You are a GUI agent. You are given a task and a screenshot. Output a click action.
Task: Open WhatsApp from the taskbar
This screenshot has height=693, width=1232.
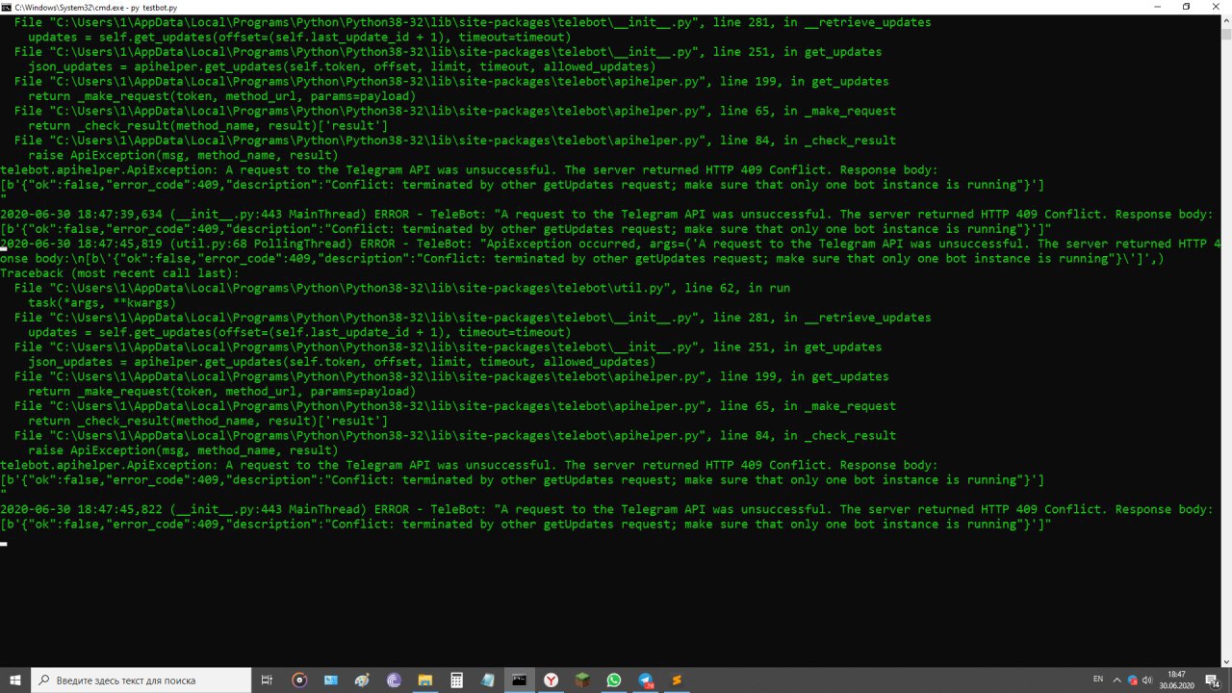(614, 680)
